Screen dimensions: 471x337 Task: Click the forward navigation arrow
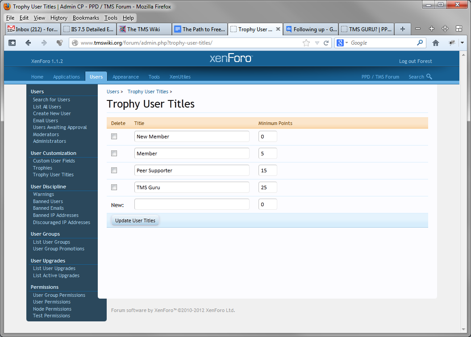pyautogui.click(x=44, y=43)
